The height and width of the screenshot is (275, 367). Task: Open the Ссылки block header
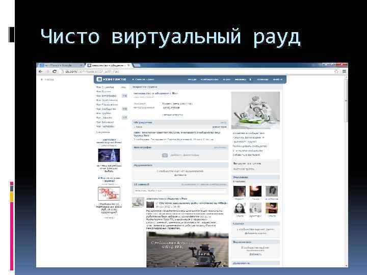(x=255, y=224)
